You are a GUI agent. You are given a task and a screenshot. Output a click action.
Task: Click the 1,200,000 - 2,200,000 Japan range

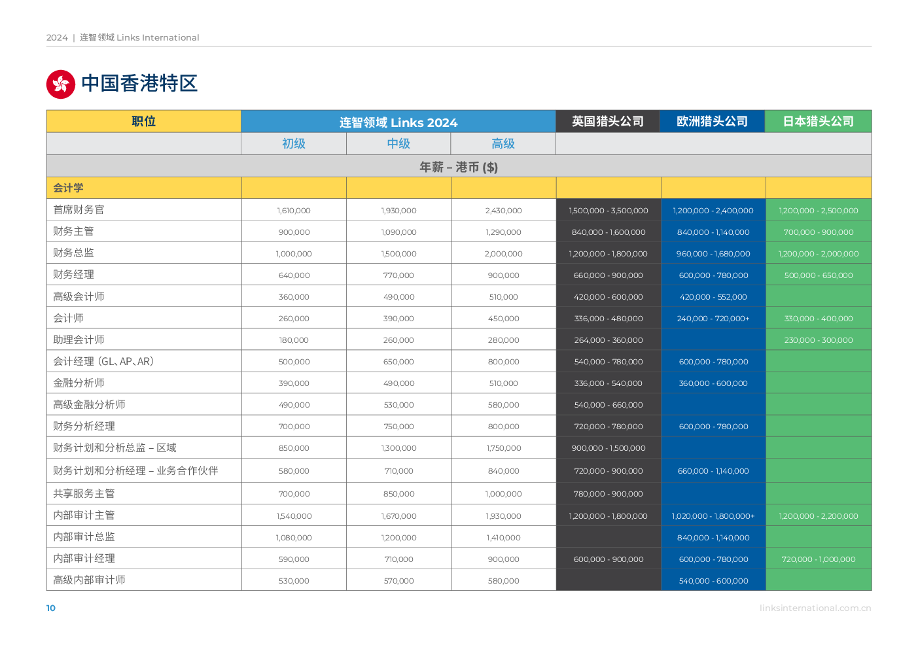[x=819, y=516]
